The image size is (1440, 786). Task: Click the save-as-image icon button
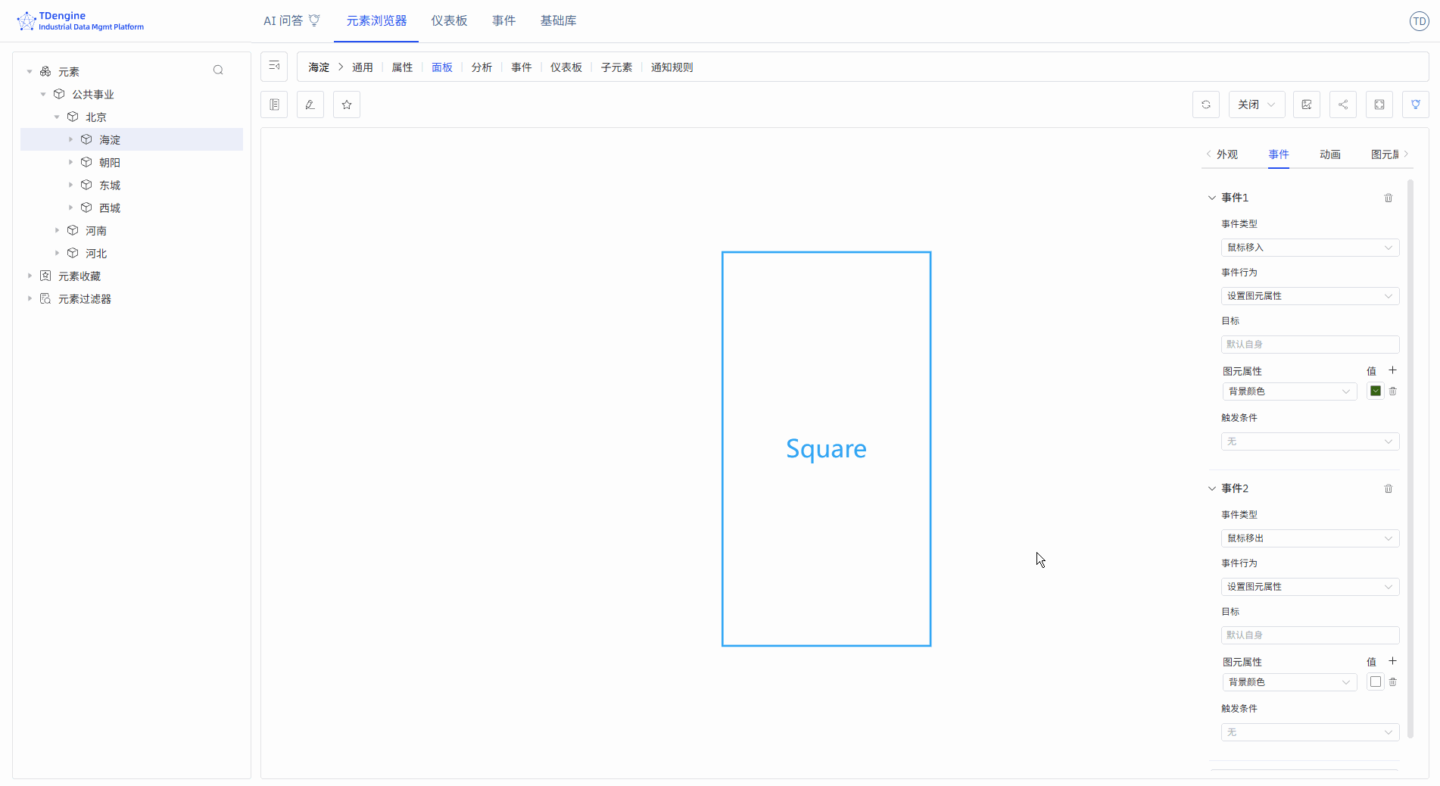(x=1307, y=104)
